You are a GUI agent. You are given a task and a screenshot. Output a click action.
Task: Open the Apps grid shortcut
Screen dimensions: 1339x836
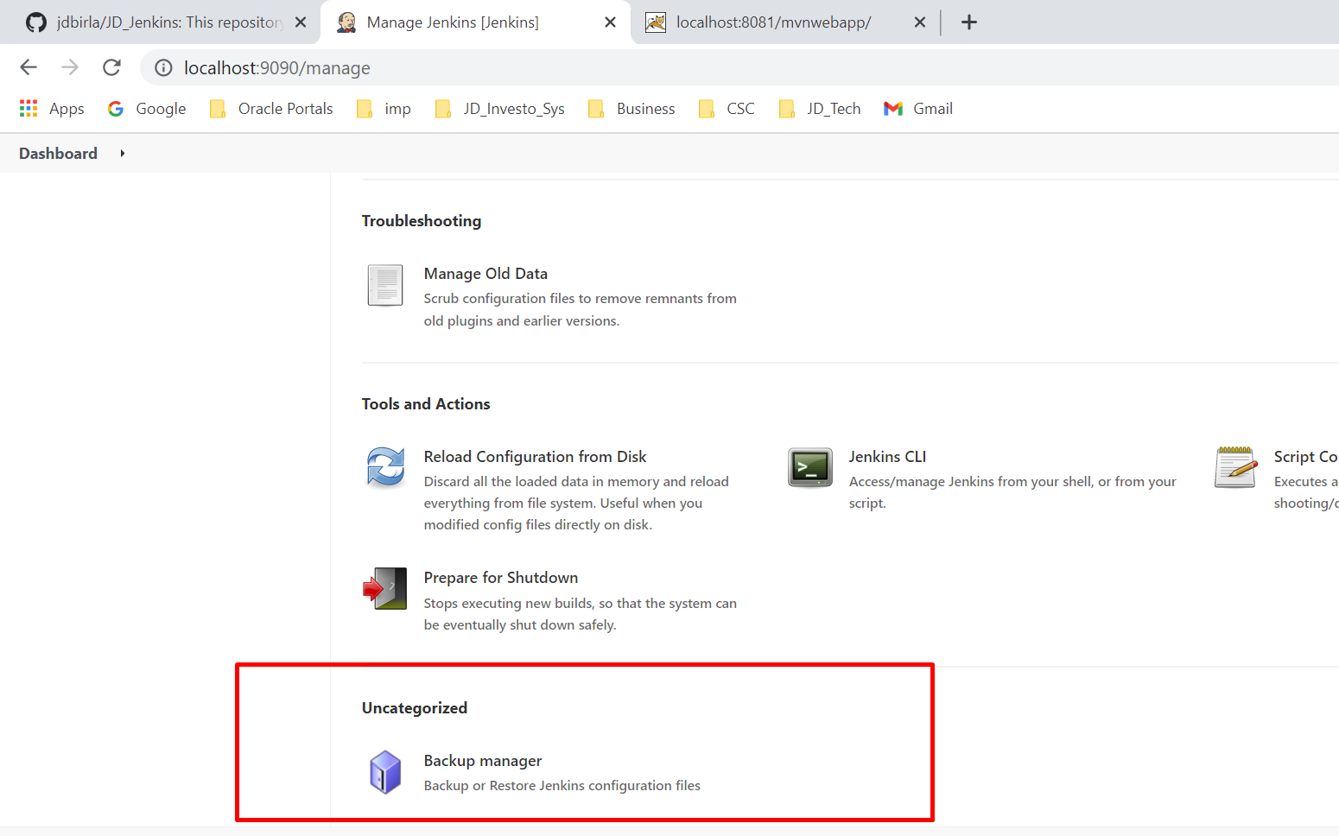(52, 109)
